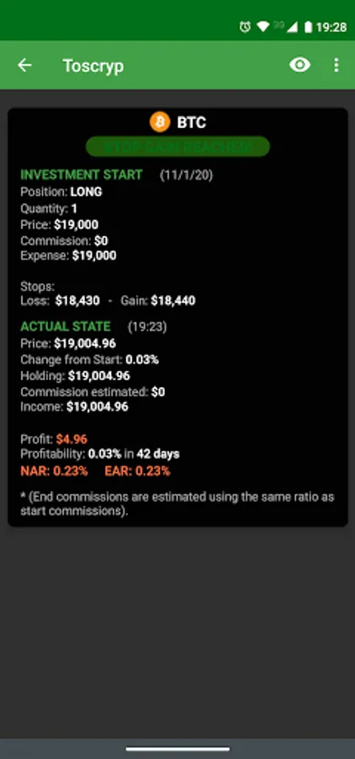This screenshot has width=355, height=759.
Task: Tap the battery status icon
Action: (x=308, y=27)
